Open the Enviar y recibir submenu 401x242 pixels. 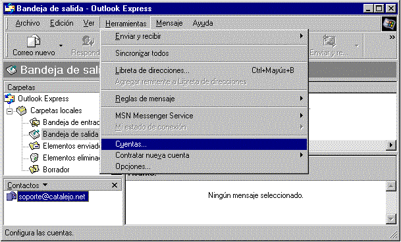pyautogui.click(x=204, y=37)
